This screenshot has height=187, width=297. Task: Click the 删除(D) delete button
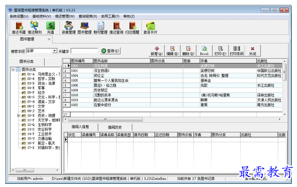tap(188, 51)
